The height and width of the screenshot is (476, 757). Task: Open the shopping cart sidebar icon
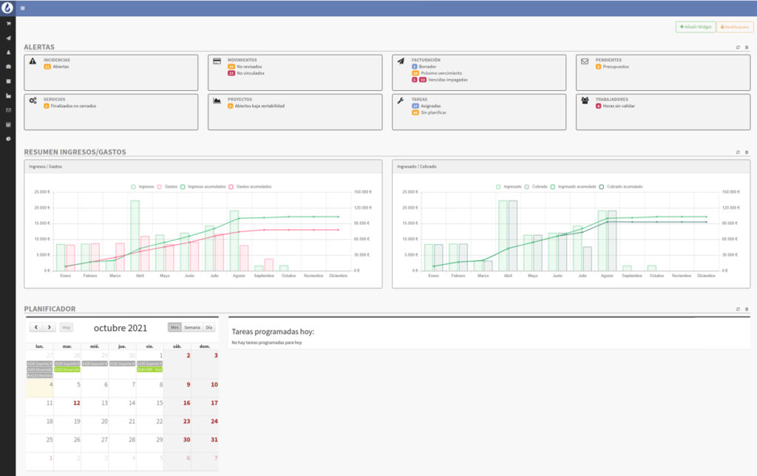[x=8, y=24]
